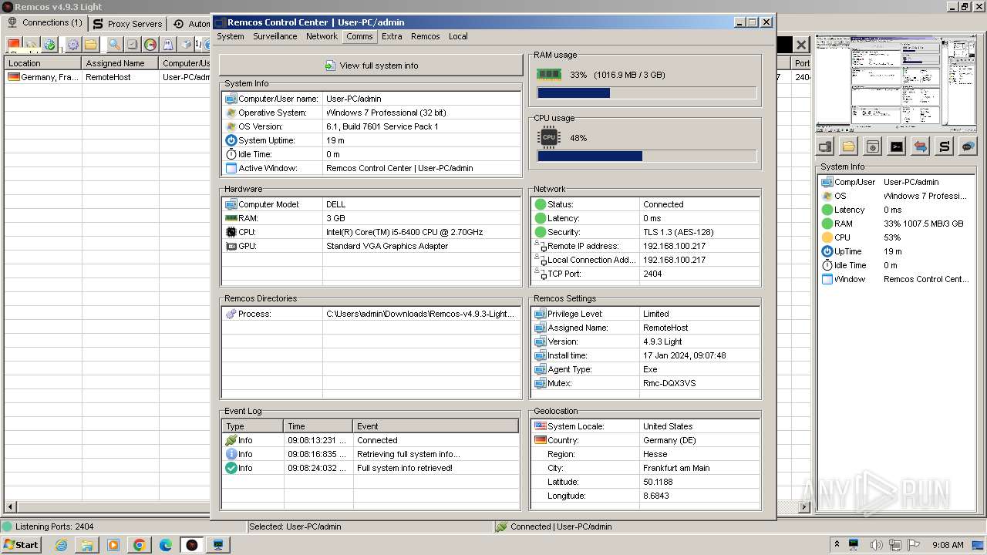Click the monitor icon in taskbar
Viewport: 987px width, 555px height.
(218, 545)
